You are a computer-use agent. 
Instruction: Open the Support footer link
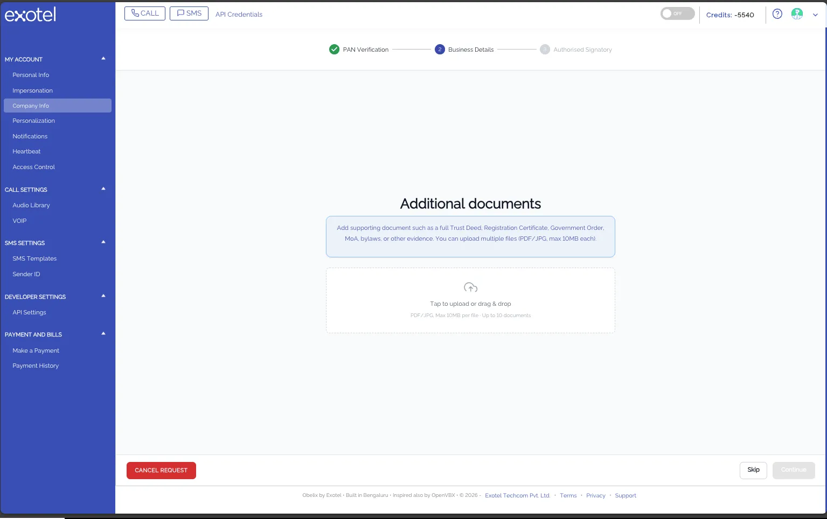click(626, 495)
